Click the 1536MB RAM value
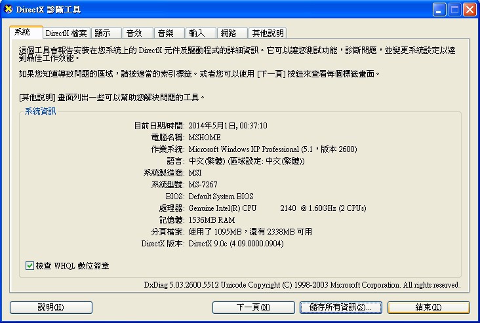This screenshot has width=480, height=323. point(212,220)
